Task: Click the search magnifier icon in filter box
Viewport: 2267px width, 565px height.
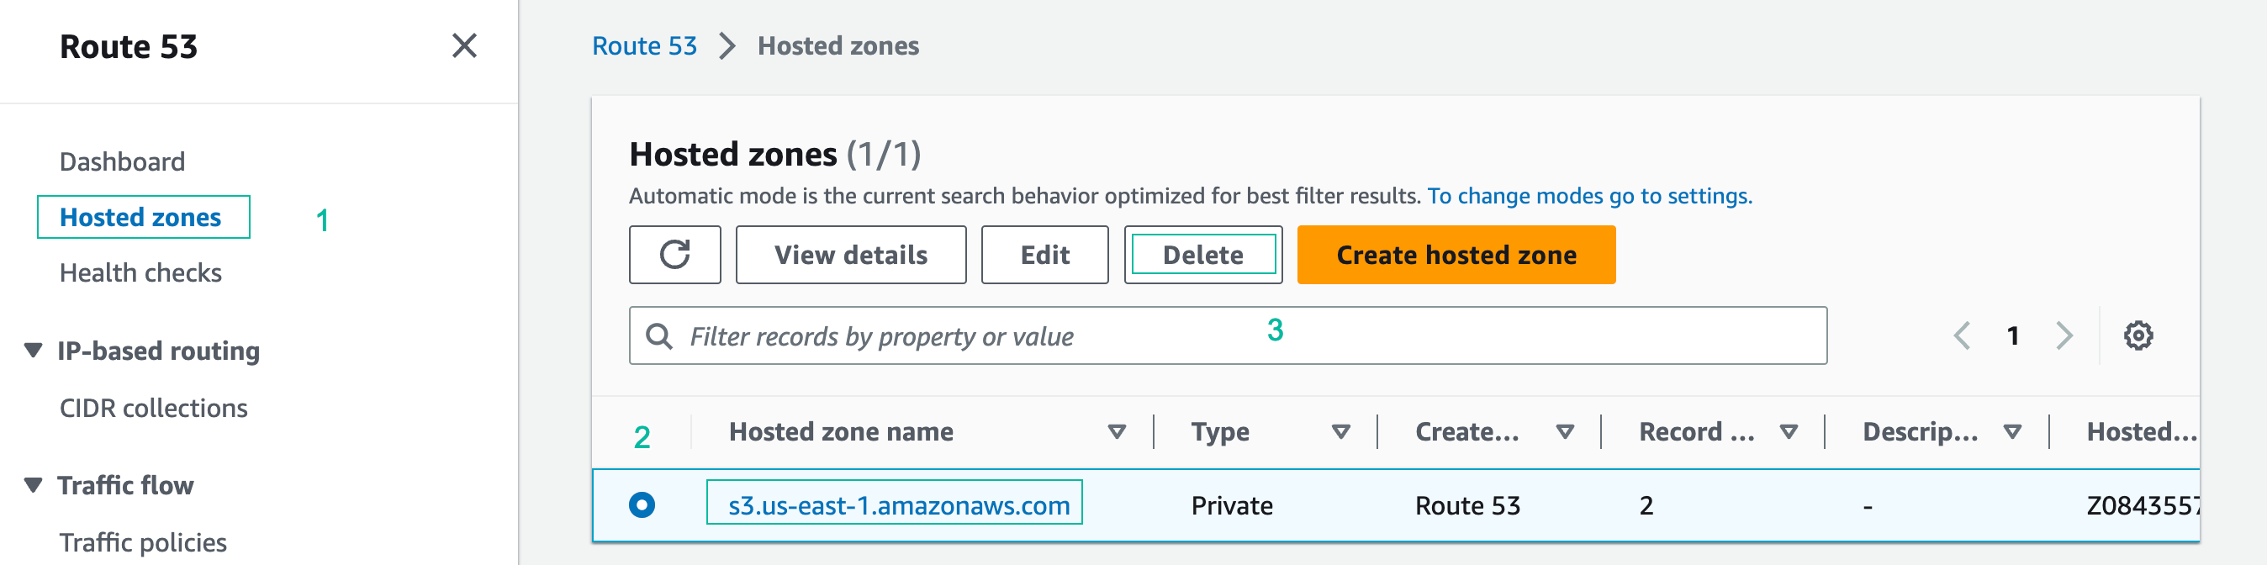Action: pos(659,336)
